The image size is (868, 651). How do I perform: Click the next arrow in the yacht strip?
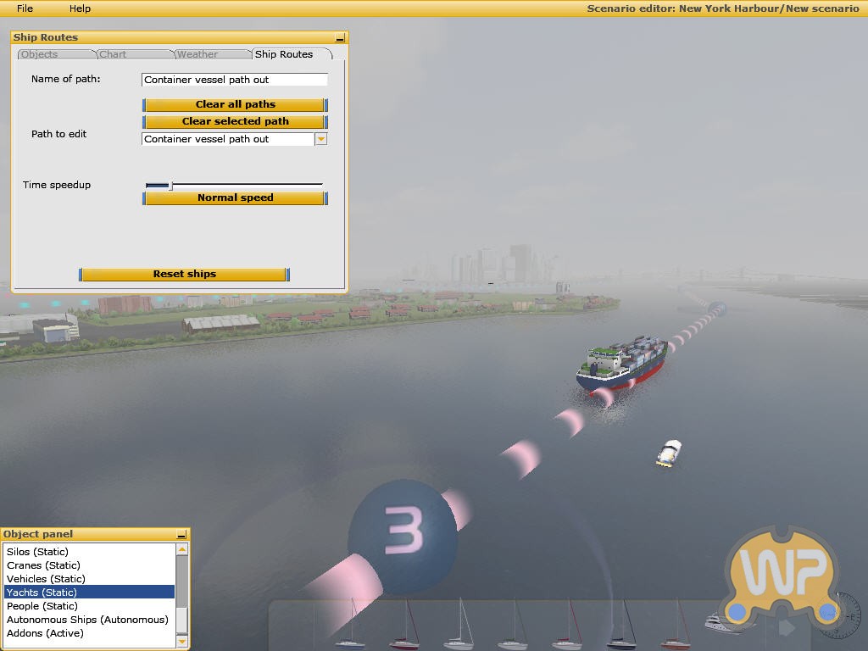[787, 628]
